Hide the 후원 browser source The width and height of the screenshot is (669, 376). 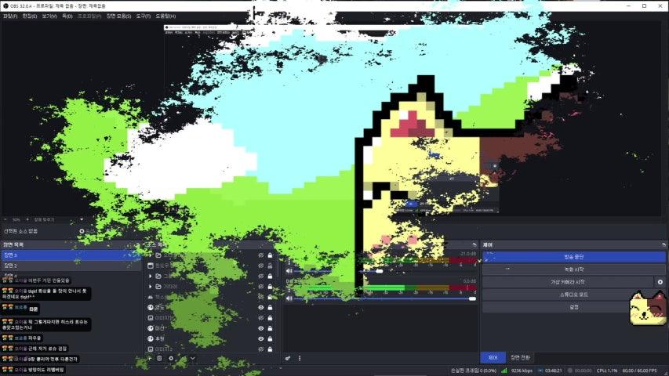[260, 338]
